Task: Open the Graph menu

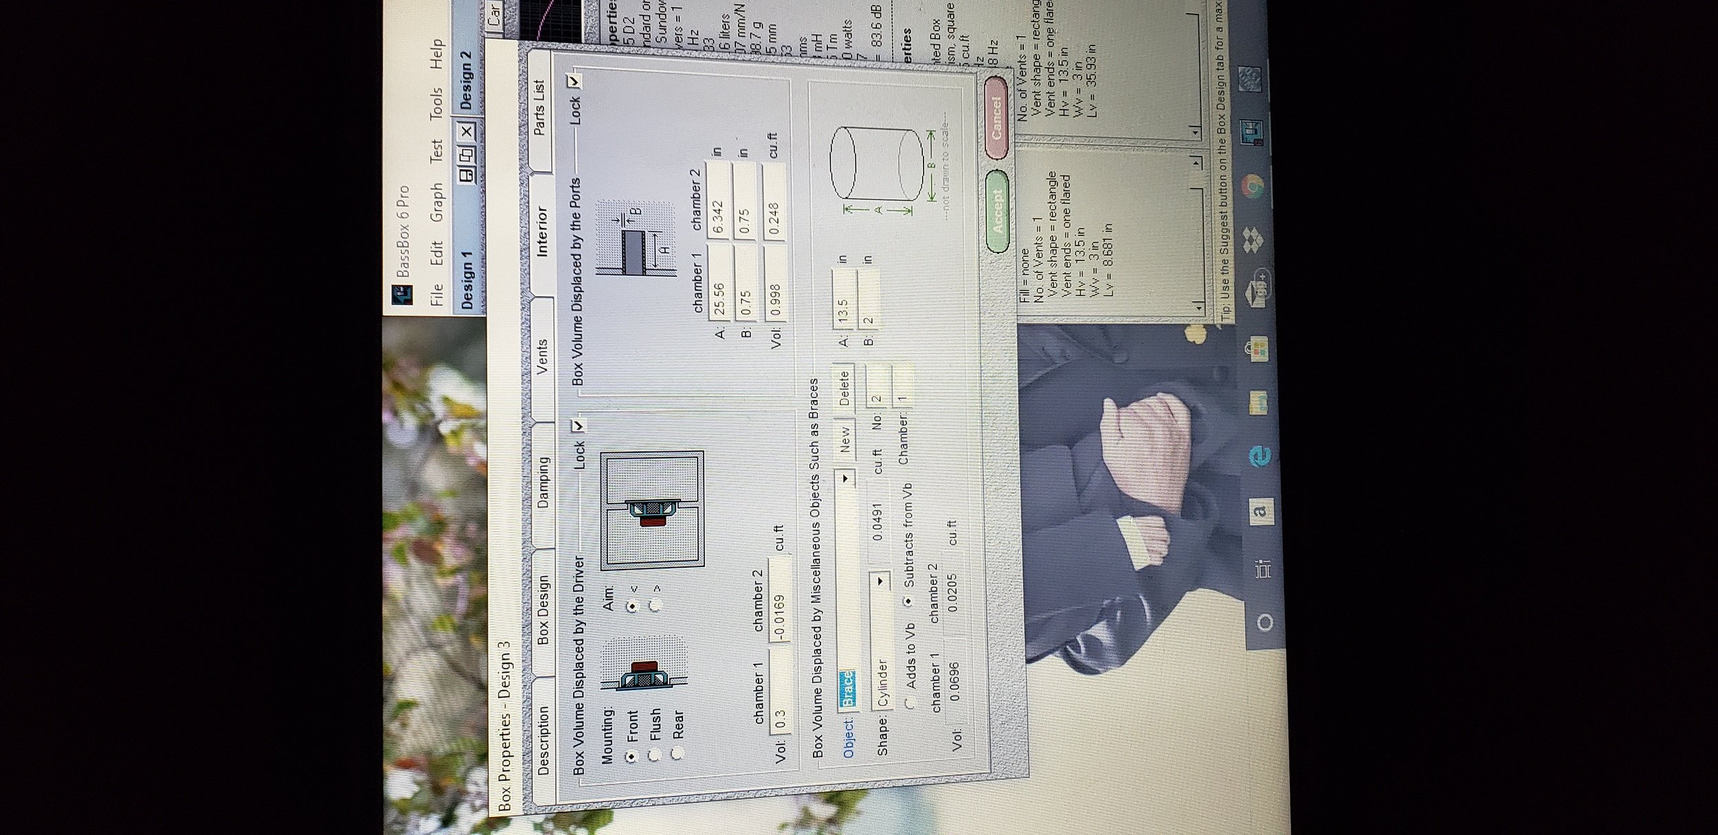Action: tap(436, 203)
